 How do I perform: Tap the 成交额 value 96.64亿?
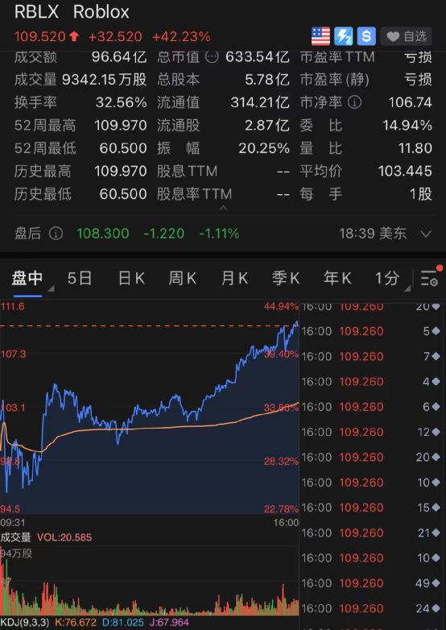click(x=119, y=57)
